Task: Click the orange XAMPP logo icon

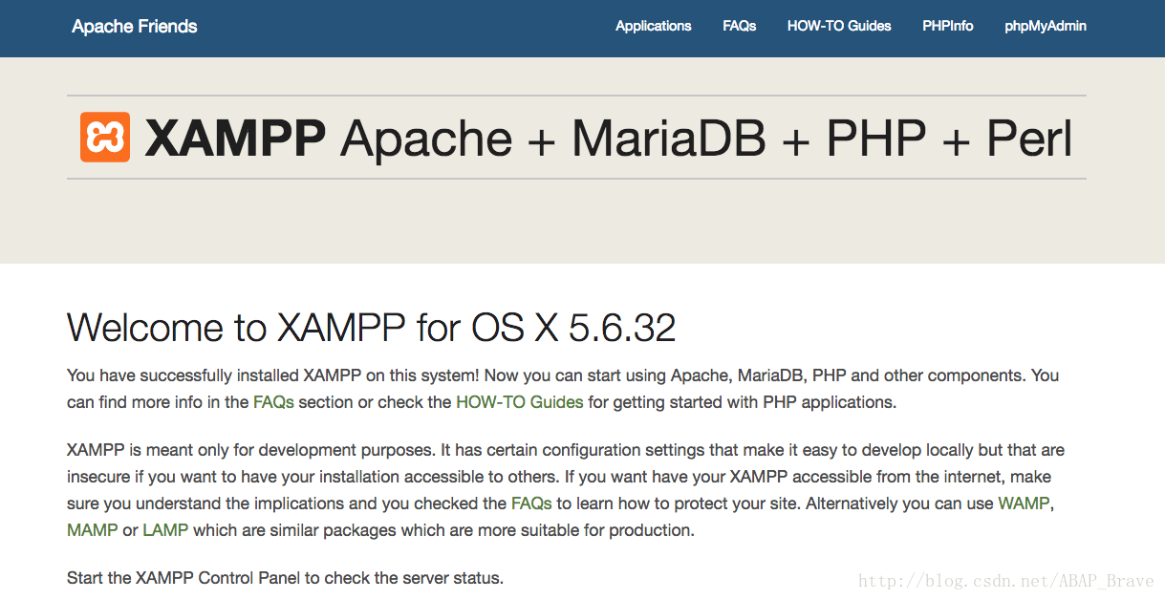Action: (x=105, y=138)
